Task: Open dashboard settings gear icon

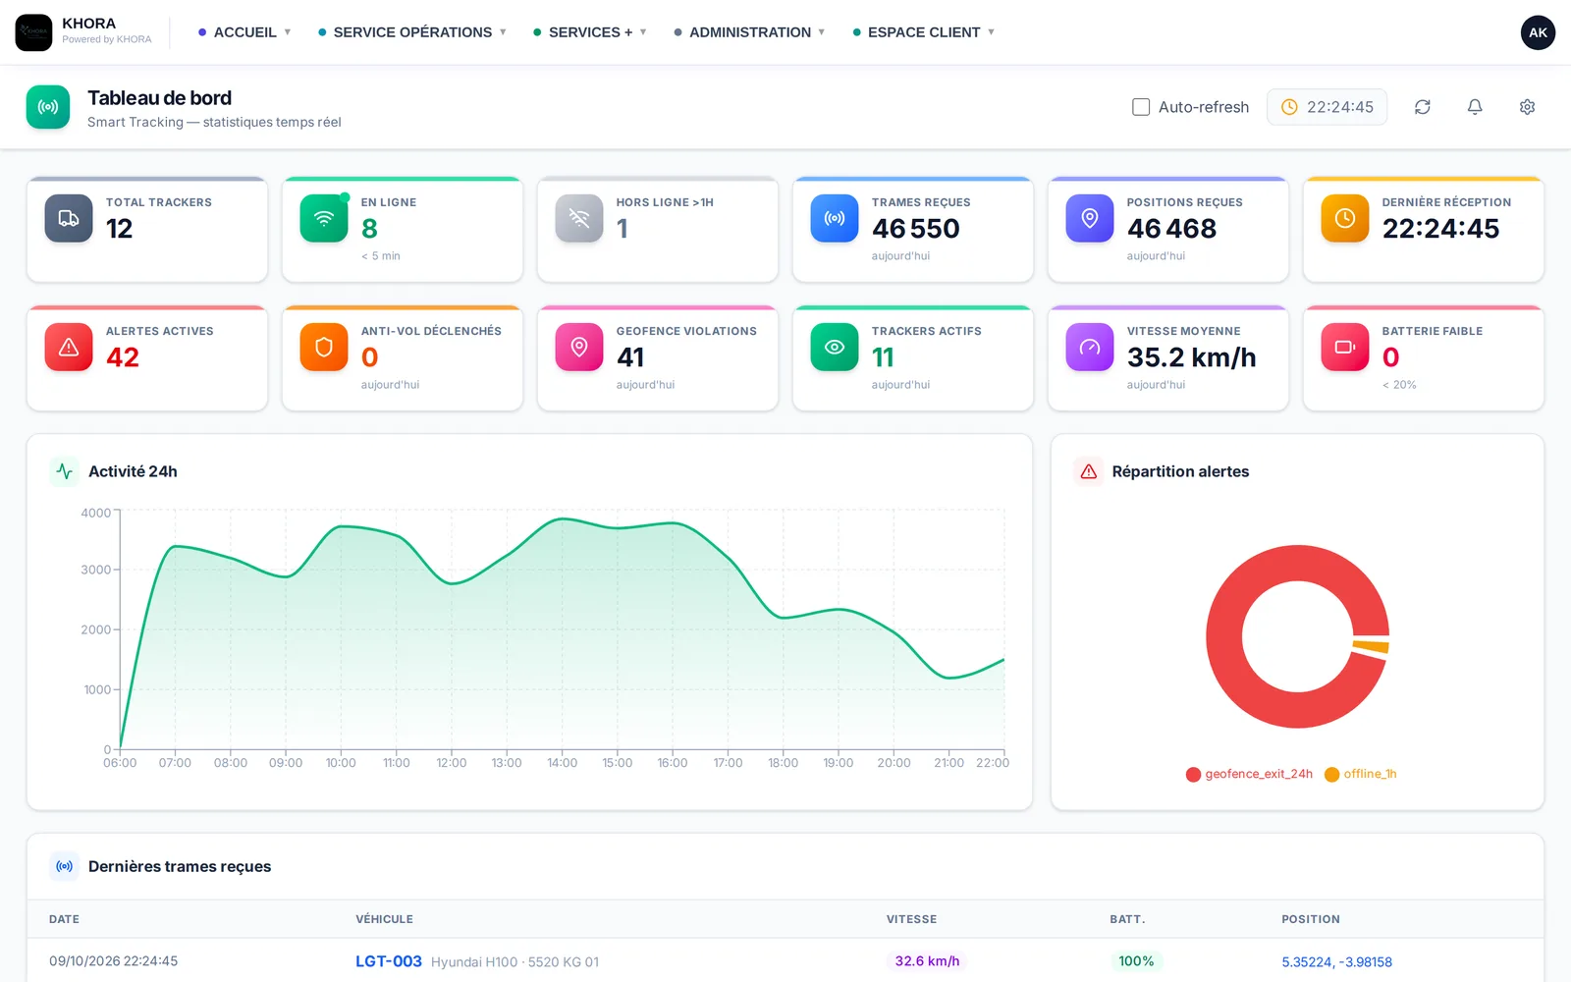Action: (1527, 107)
